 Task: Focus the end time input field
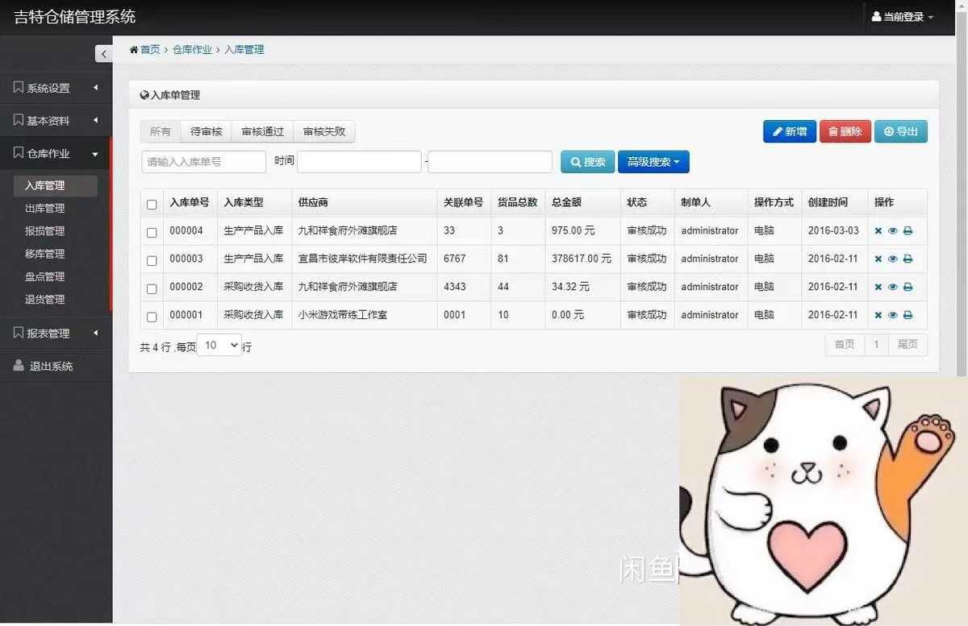point(490,162)
